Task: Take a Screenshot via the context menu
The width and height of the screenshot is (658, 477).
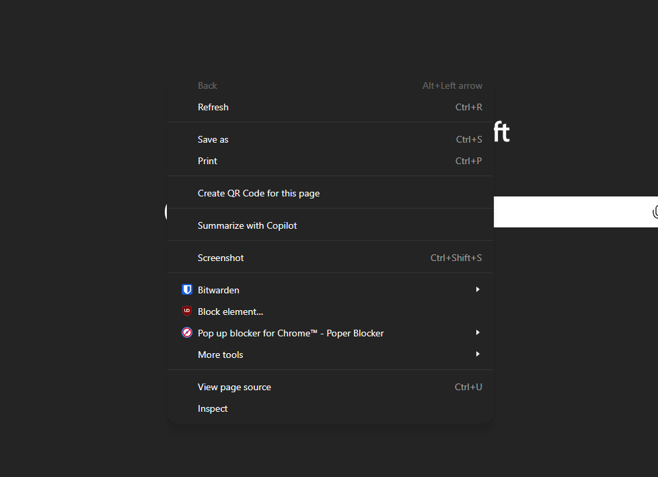Action: [x=221, y=258]
